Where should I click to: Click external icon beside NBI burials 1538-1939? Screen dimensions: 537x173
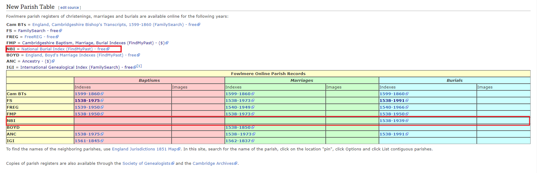point(407,121)
